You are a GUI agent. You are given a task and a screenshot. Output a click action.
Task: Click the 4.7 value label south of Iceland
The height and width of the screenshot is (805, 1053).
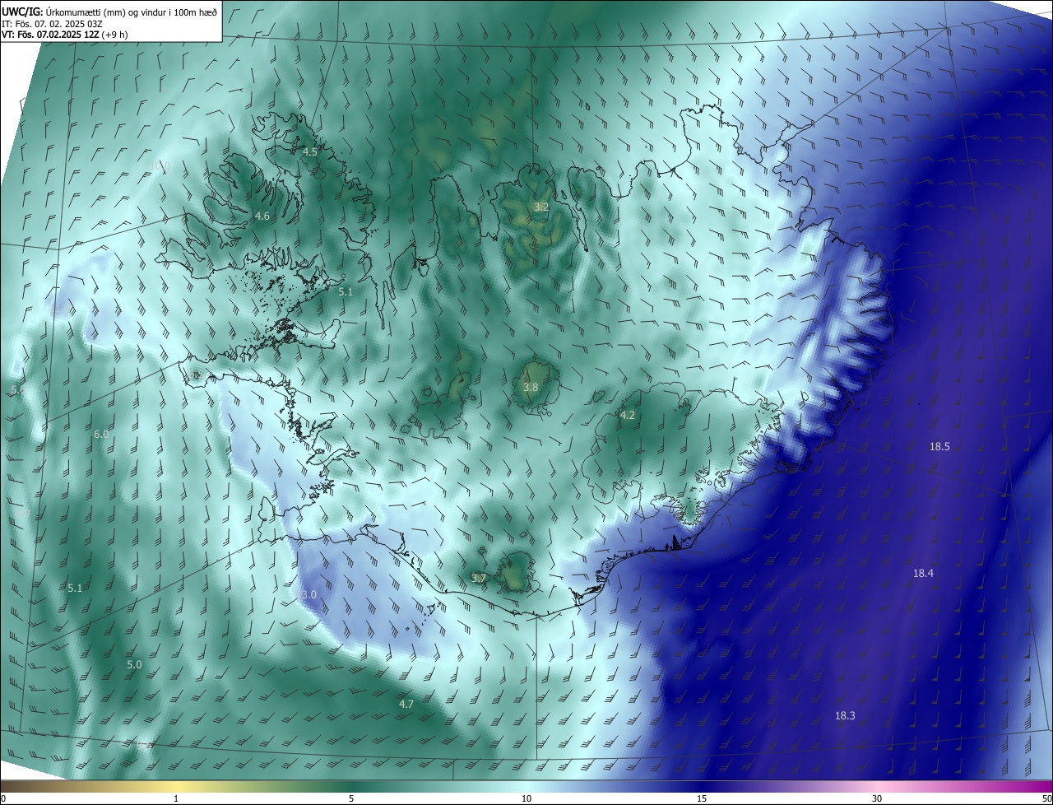(x=406, y=704)
